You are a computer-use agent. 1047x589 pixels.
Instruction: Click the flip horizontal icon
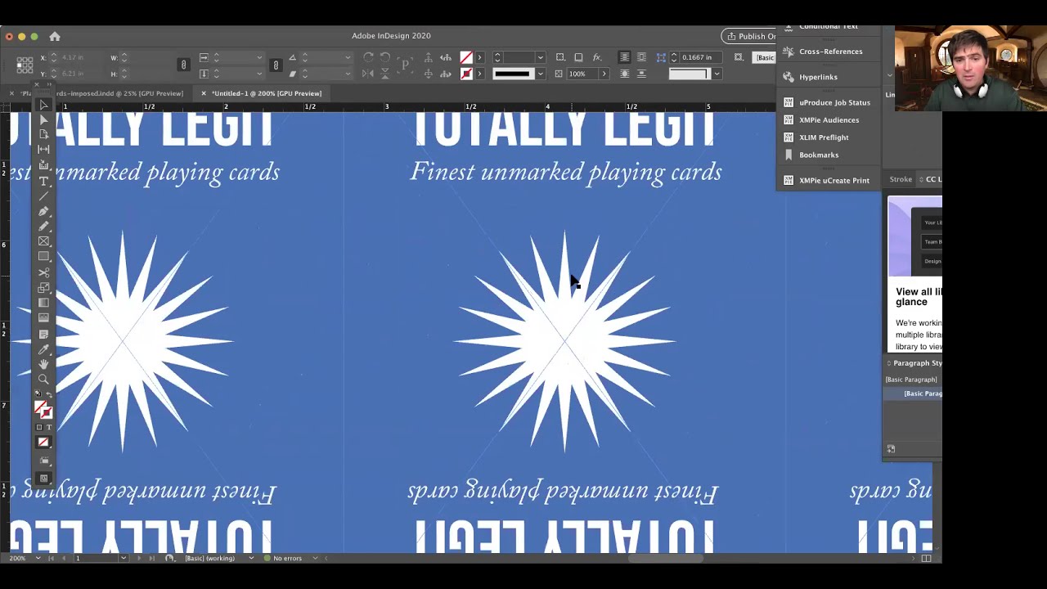click(x=368, y=74)
